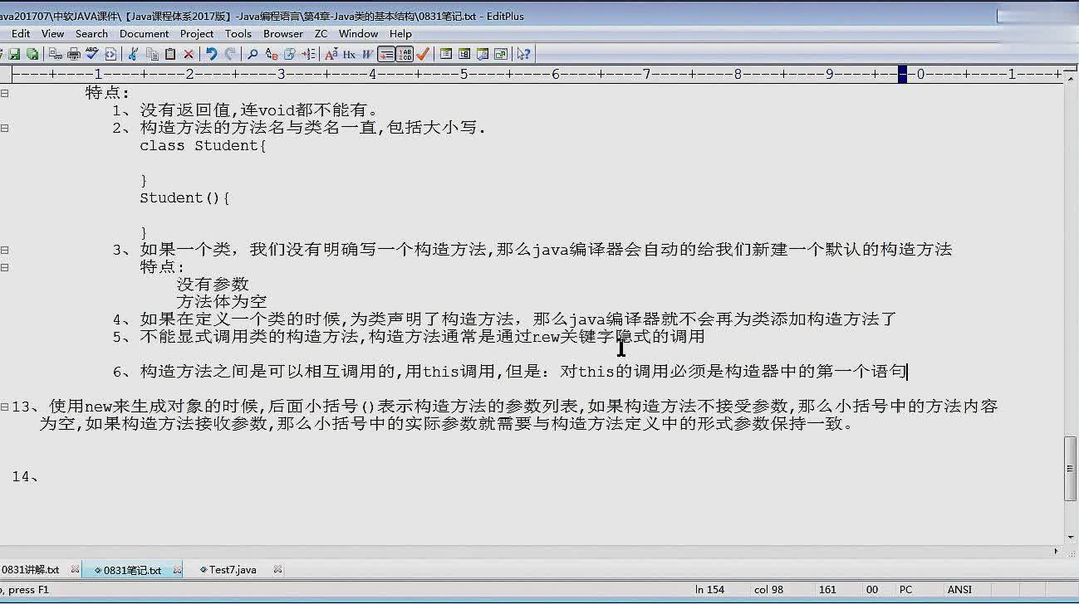Click the Save All icon
The width and height of the screenshot is (1079, 604).
(x=32, y=54)
